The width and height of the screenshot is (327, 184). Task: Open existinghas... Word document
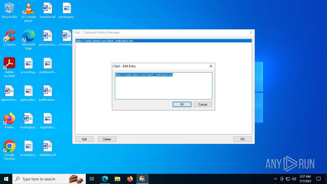(x=28, y=121)
